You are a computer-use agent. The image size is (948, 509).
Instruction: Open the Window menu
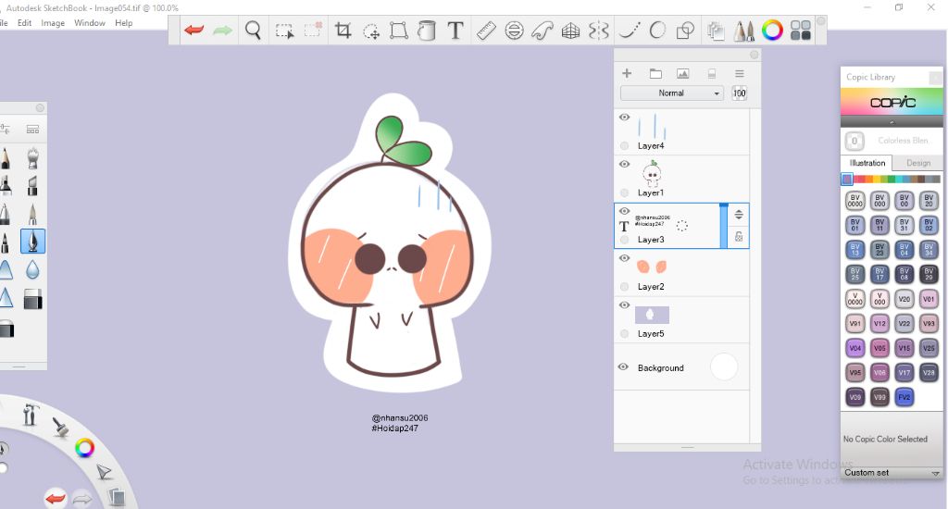(x=90, y=23)
